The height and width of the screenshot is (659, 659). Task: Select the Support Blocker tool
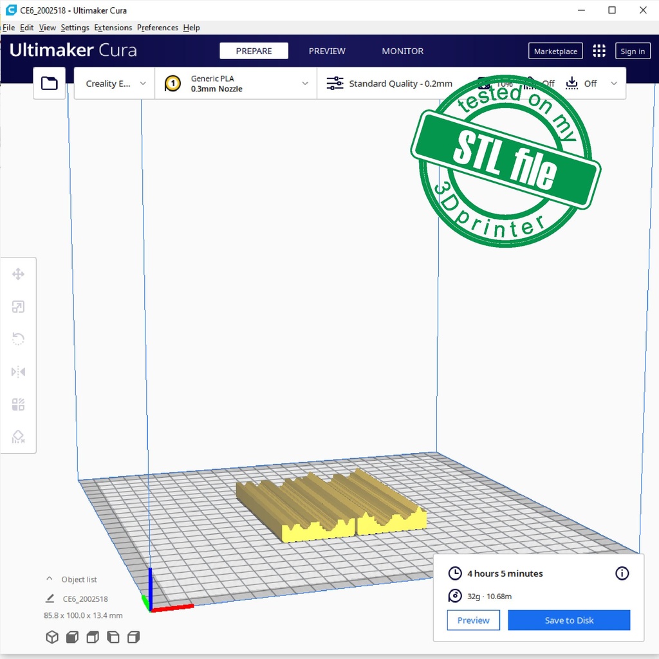click(18, 438)
